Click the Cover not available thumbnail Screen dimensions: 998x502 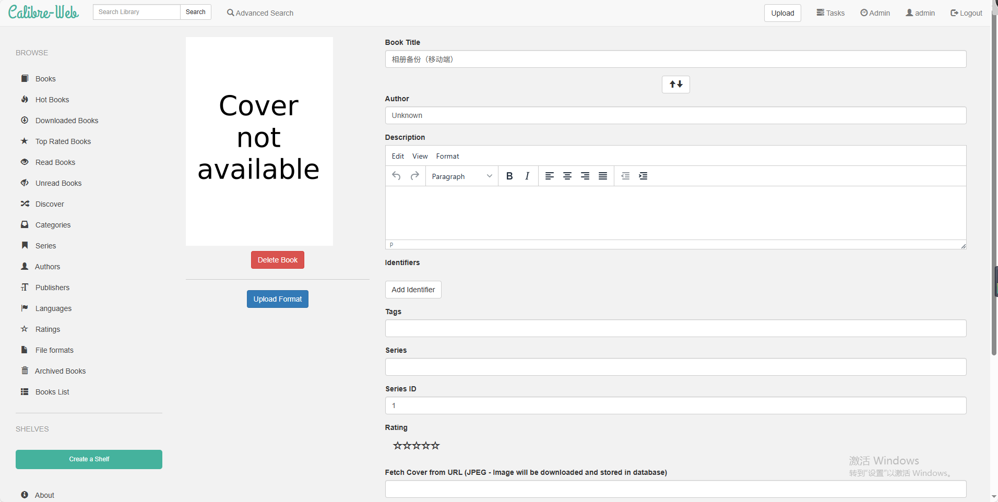(x=259, y=141)
